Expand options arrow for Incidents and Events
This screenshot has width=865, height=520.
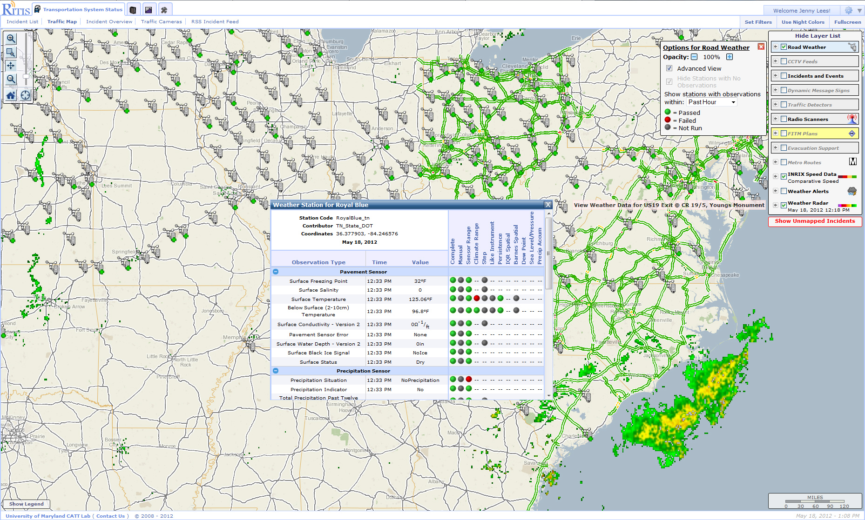776,75
